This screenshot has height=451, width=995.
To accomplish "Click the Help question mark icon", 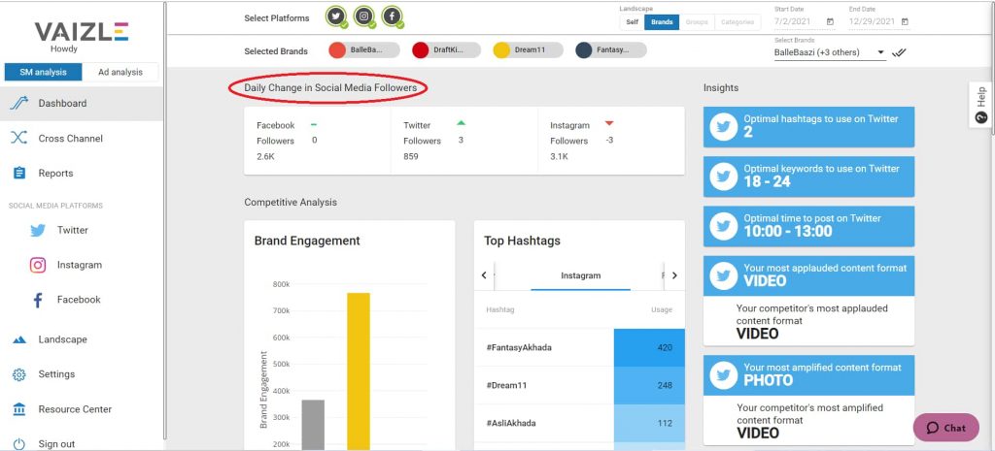I will point(981,117).
